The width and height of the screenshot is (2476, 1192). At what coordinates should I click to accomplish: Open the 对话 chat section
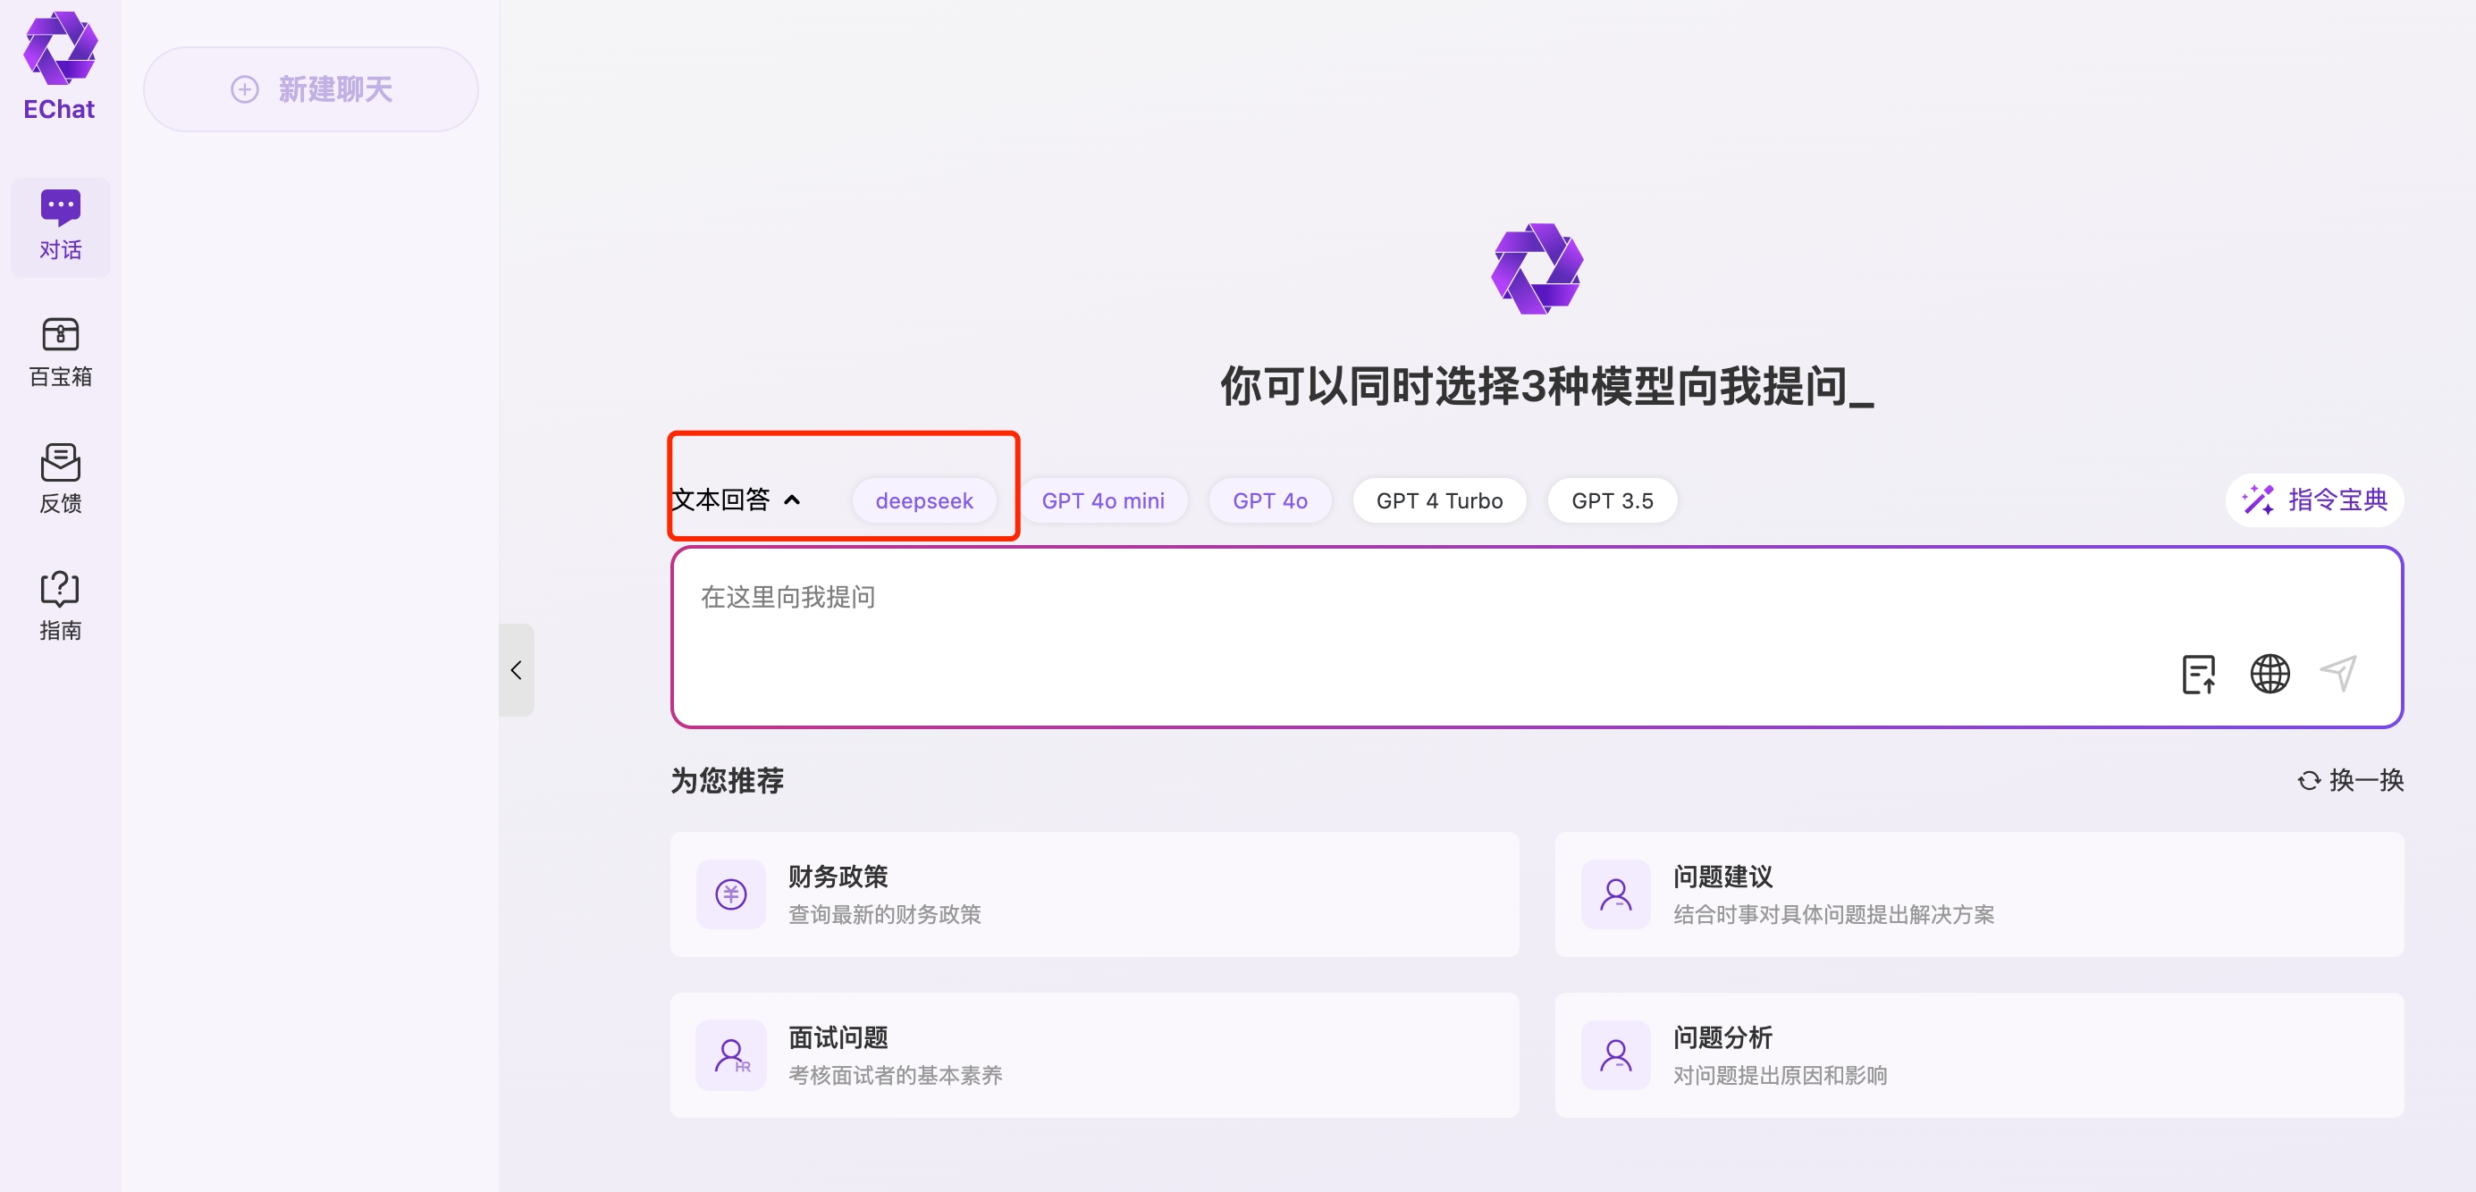coord(60,227)
